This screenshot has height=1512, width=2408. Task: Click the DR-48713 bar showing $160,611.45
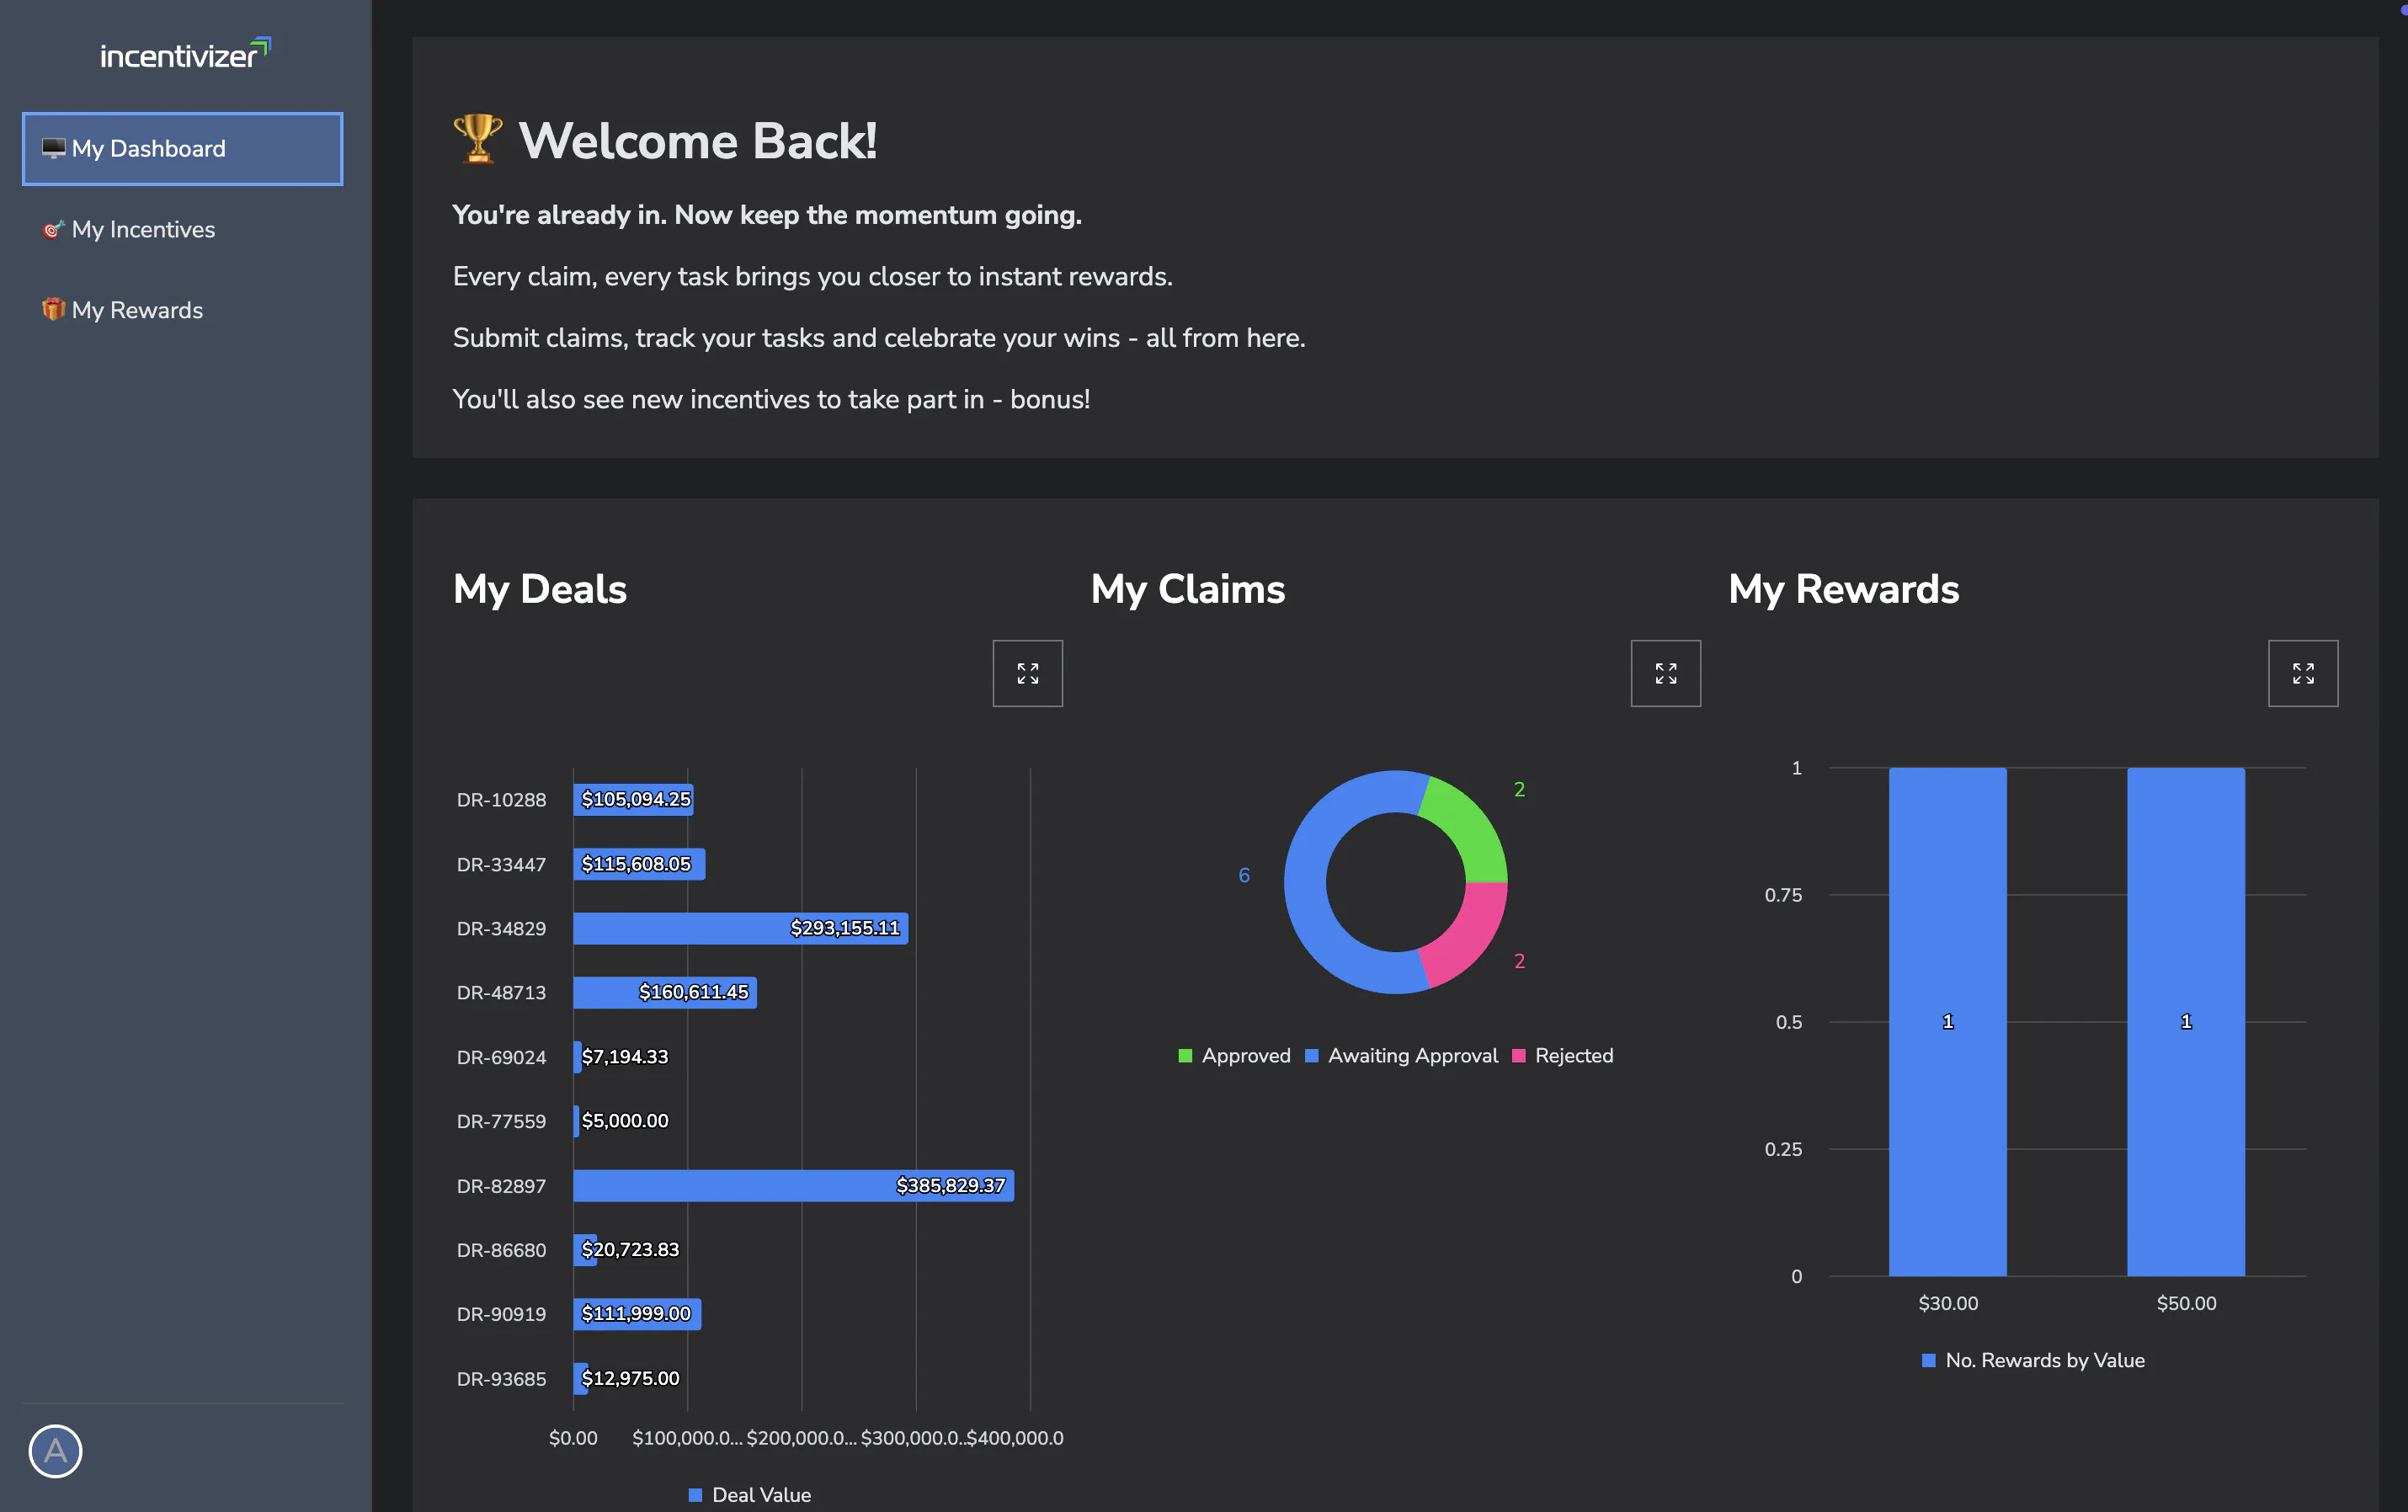665,993
